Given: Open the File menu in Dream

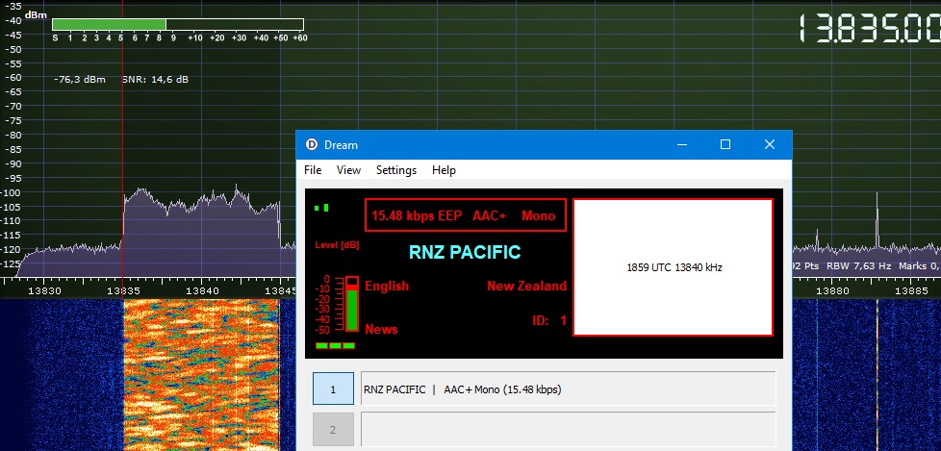Looking at the screenshot, I should pyautogui.click(x=313, y=170).
